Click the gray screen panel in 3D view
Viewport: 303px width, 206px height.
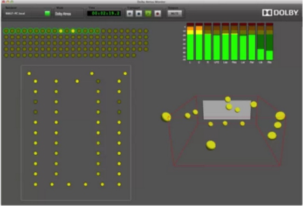tap(227, 110)
